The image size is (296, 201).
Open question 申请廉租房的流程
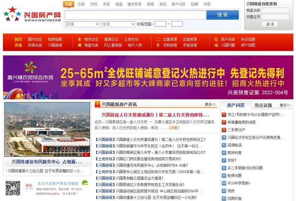point(242,122)
